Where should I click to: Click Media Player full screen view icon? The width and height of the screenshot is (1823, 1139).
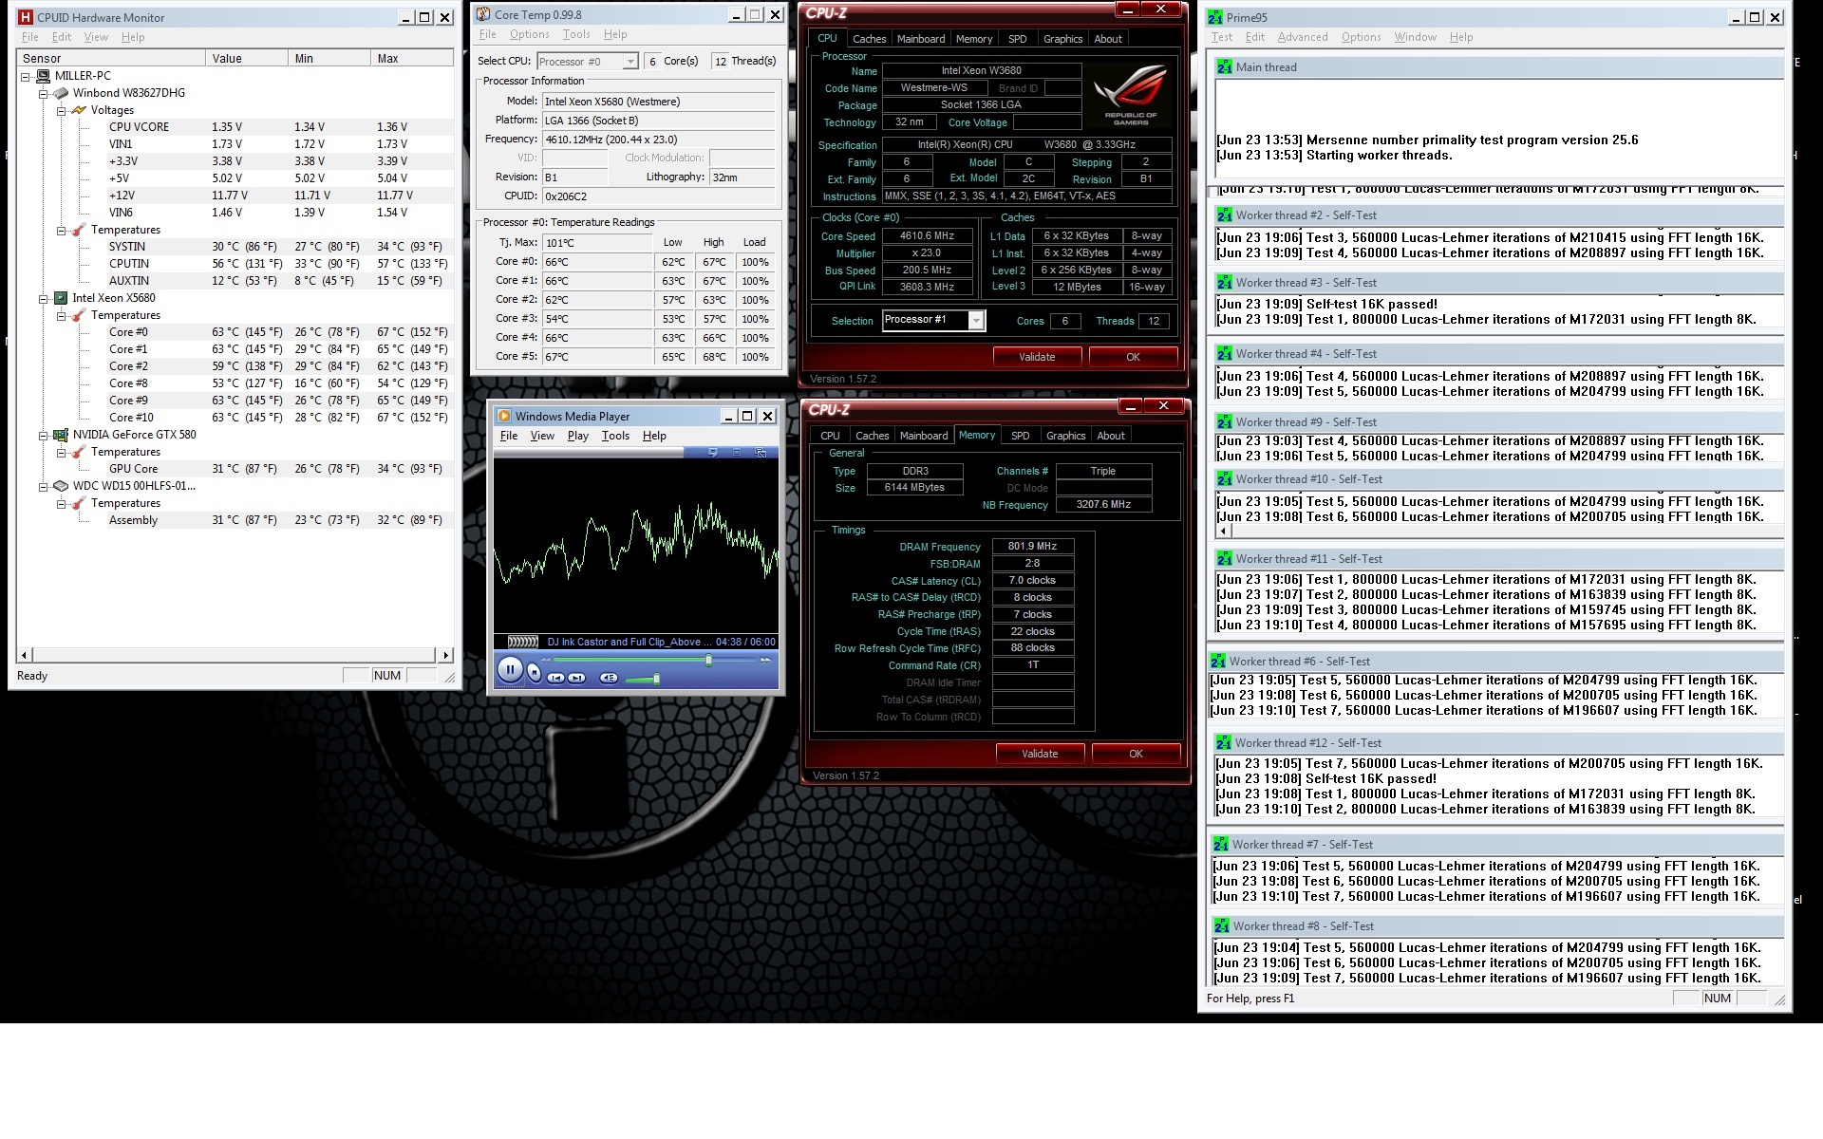click(x=737, y=452)
